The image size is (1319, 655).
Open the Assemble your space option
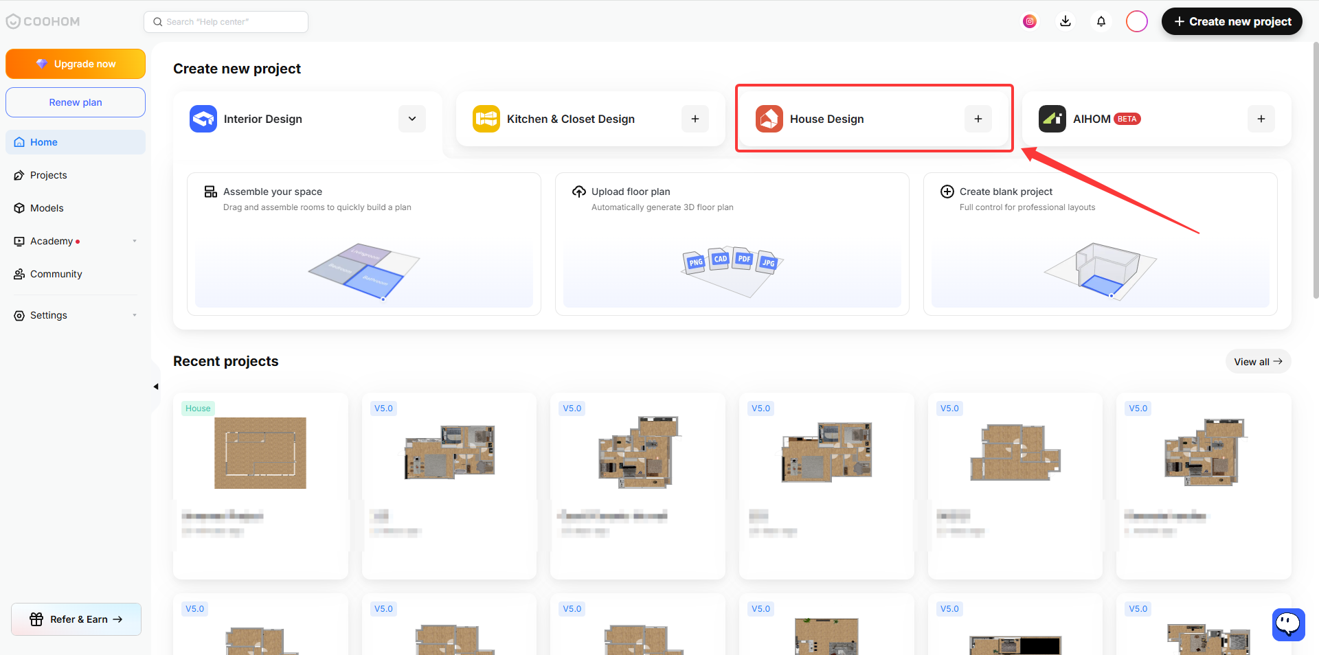tap(364, 244)
